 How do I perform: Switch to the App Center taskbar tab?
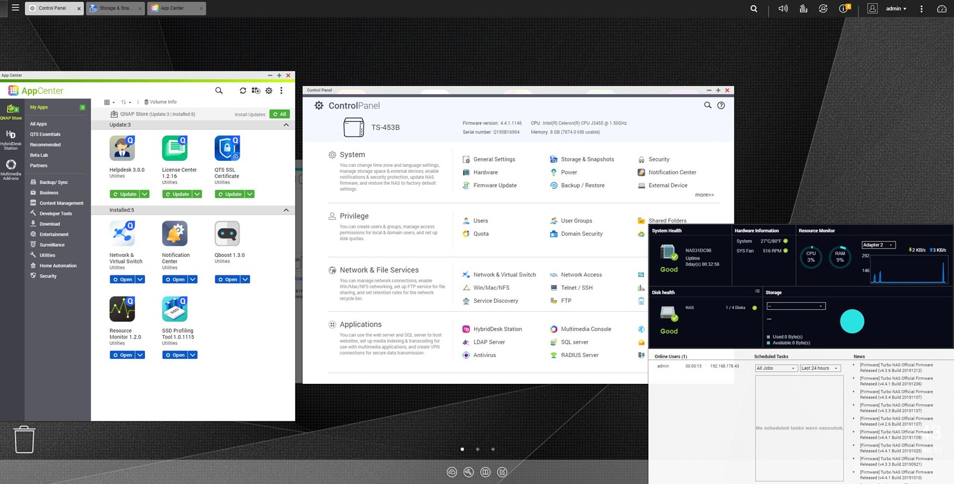click(176, 8)
